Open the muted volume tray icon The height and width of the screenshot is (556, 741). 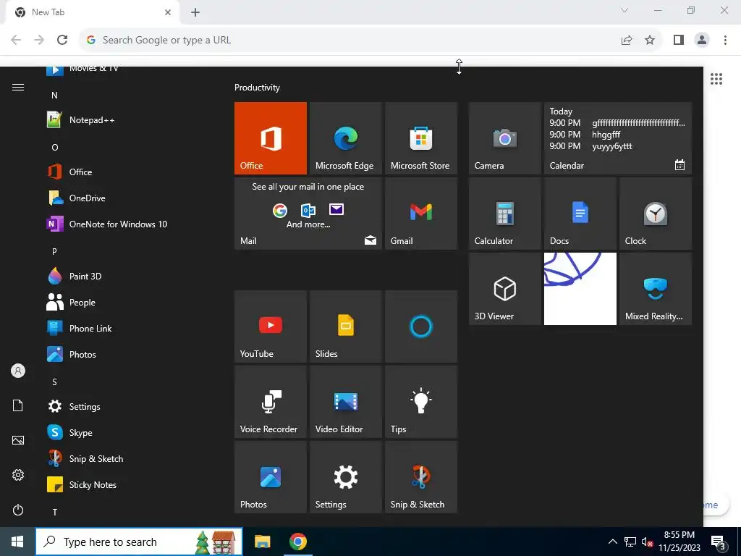647,542
